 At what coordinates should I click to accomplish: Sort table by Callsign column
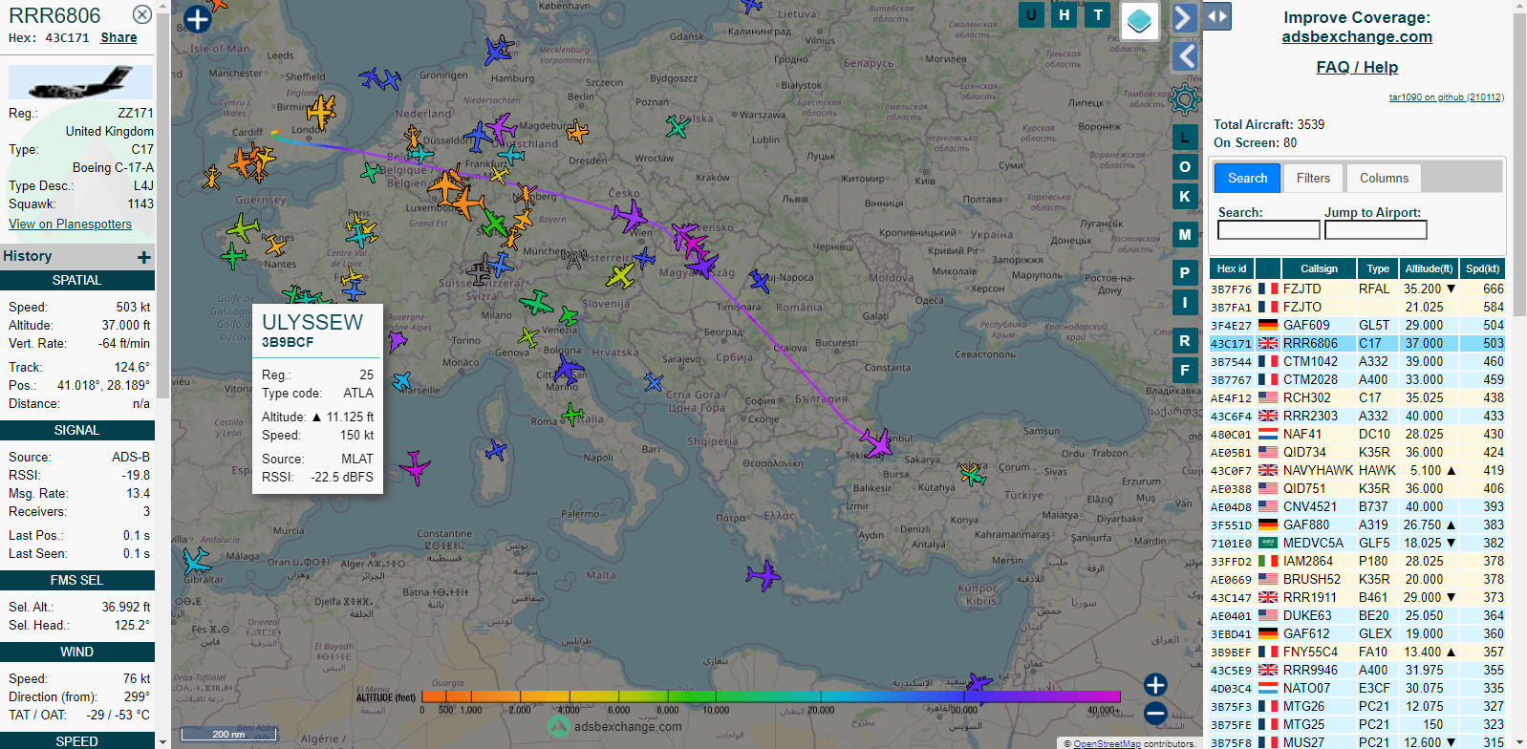pos(1319,268)
